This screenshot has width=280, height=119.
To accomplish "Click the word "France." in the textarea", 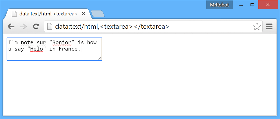I will tap(70, 49).
